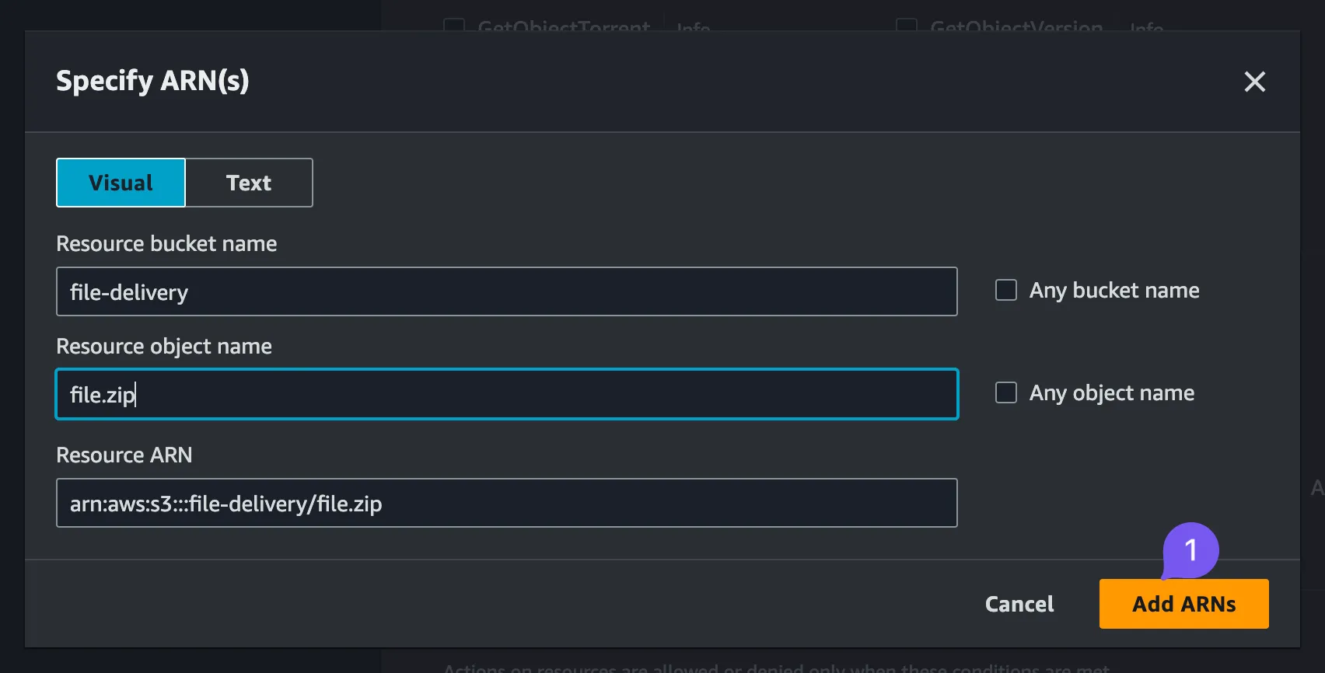Image resolution: width=1325 pixels, height=673 pixels.
Task: Click the Resource bucket name field
Action: coord(507,291)
